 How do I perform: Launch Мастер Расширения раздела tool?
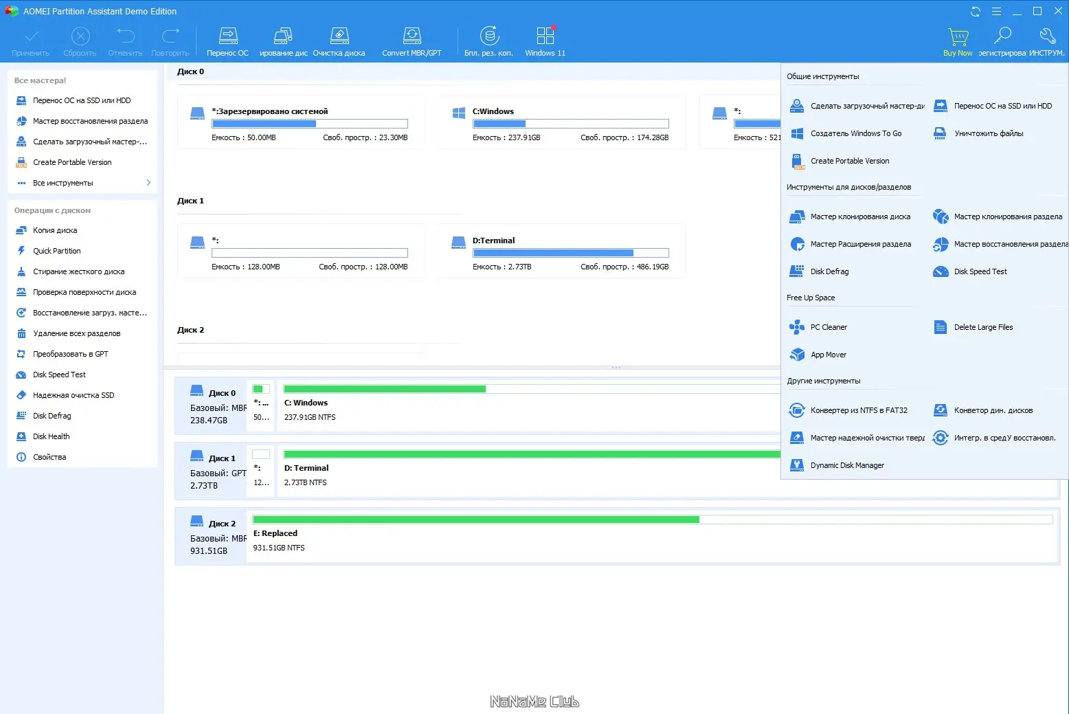[x=851, y=244]
